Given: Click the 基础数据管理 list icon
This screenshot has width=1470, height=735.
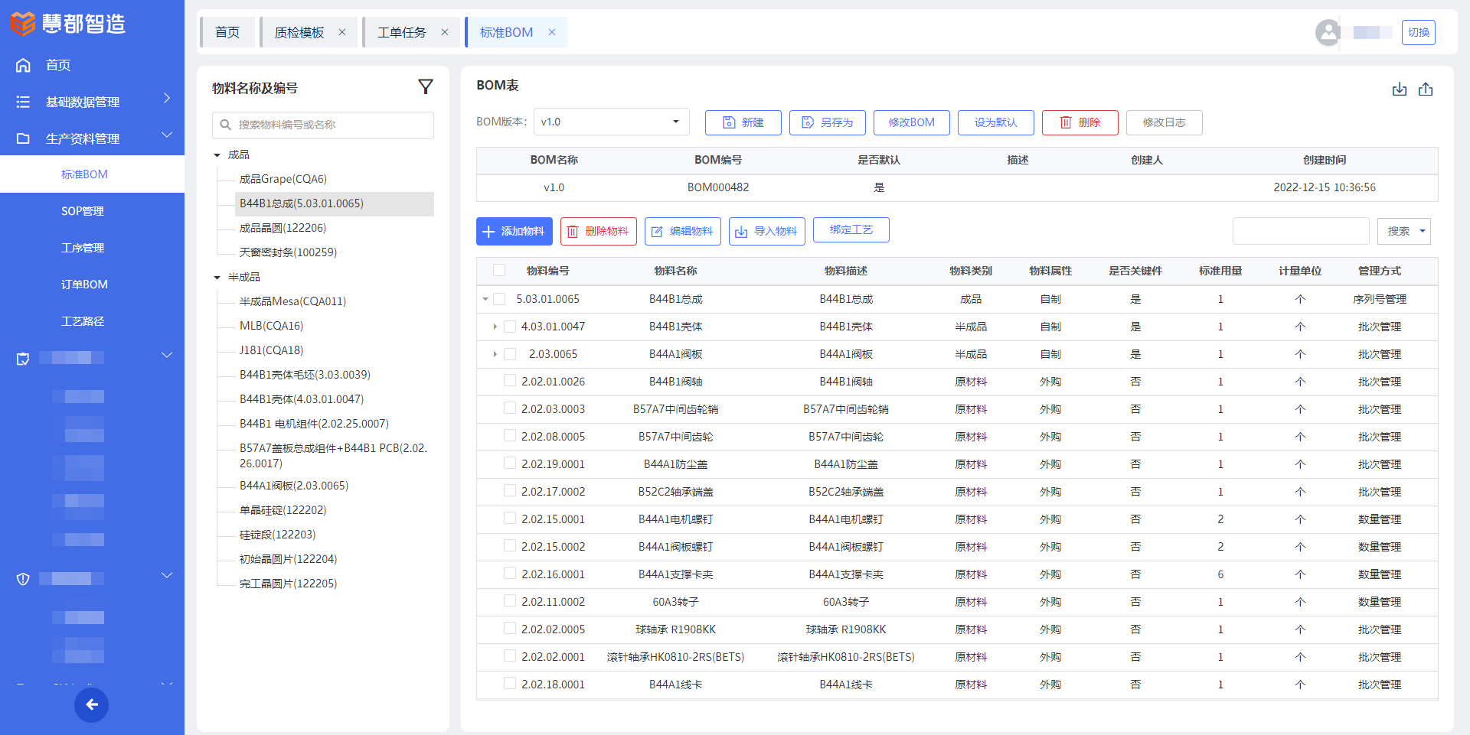Looking at the screenshot, I should 23,102.
